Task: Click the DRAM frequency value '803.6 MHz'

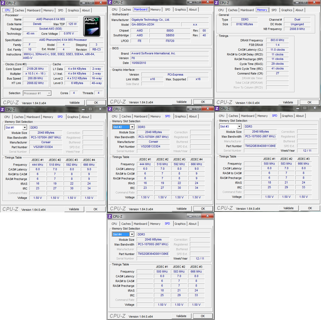Action: click(x=278, y=40)
